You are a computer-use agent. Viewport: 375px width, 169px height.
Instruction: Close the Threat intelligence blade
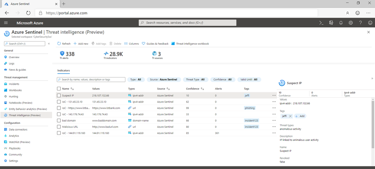click(x=369, y=32)
